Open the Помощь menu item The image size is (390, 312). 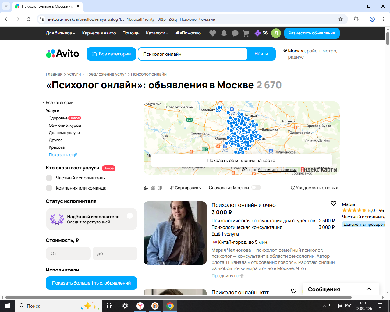[131, 33]
